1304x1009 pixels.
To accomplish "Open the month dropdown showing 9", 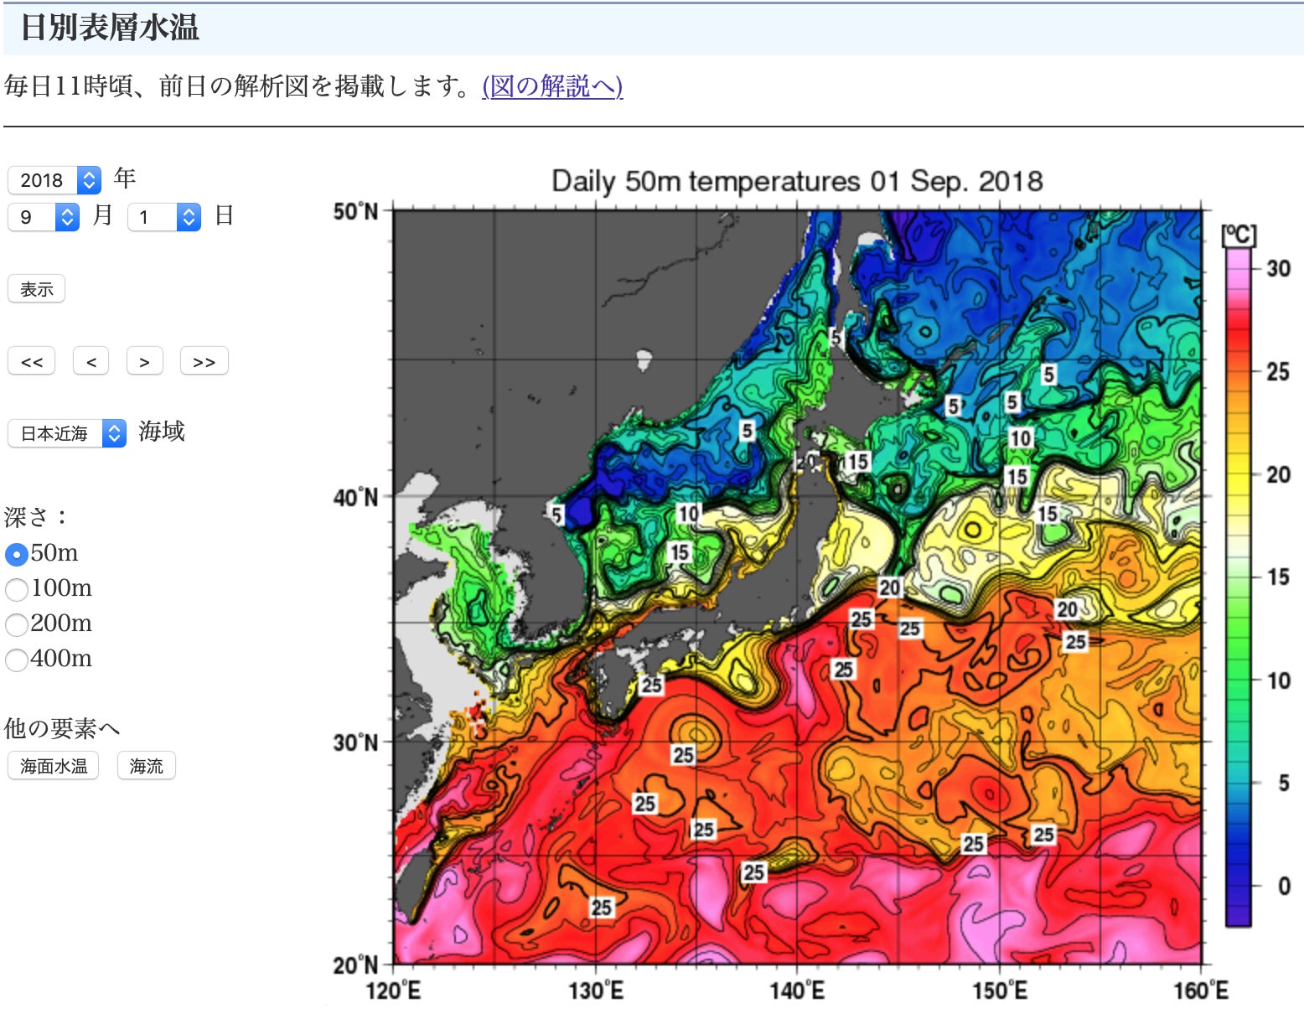I will pyautogui.click(x=44, y=217).
